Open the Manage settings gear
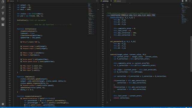 tap(3, 104)
